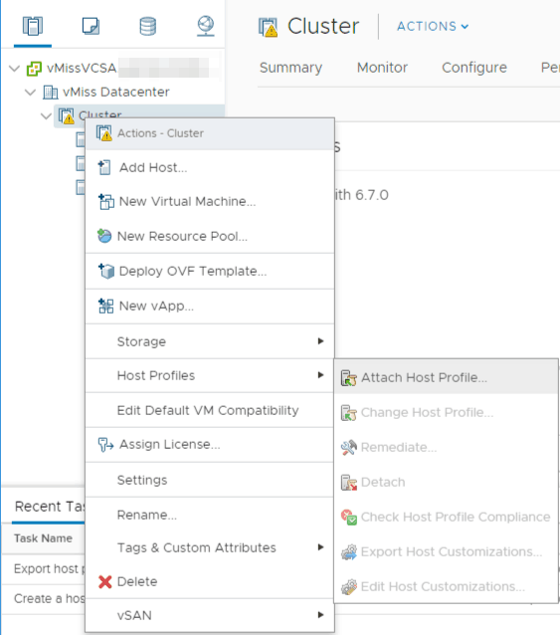The width and height of the screenshot is (560, 635).
Task: Open the Networking view globe icon
Action: coord(206,26)
